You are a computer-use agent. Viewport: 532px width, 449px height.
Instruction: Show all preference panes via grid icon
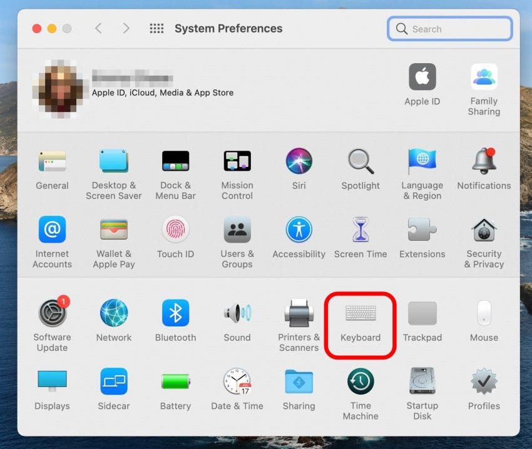click(156, 28)
